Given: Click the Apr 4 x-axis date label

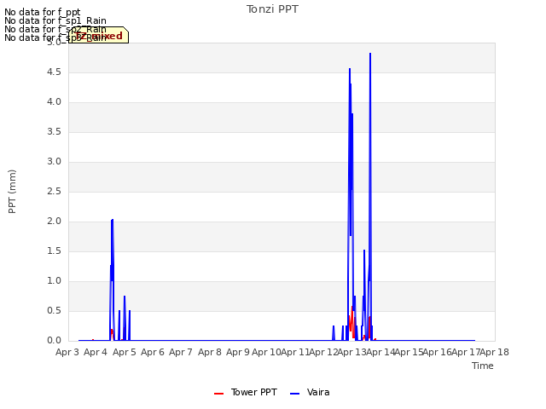Looking at the screenshot, I should pos(96,352).
